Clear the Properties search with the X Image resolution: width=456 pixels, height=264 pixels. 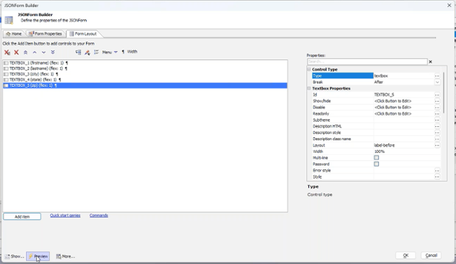coord(430,62)
